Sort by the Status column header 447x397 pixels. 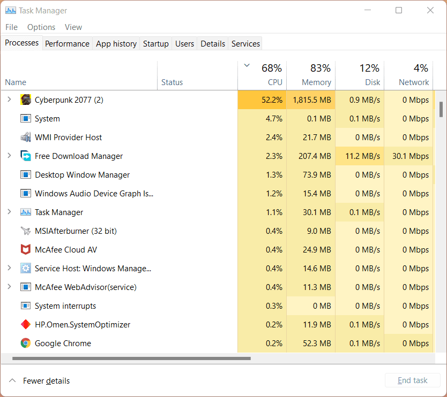198,75
